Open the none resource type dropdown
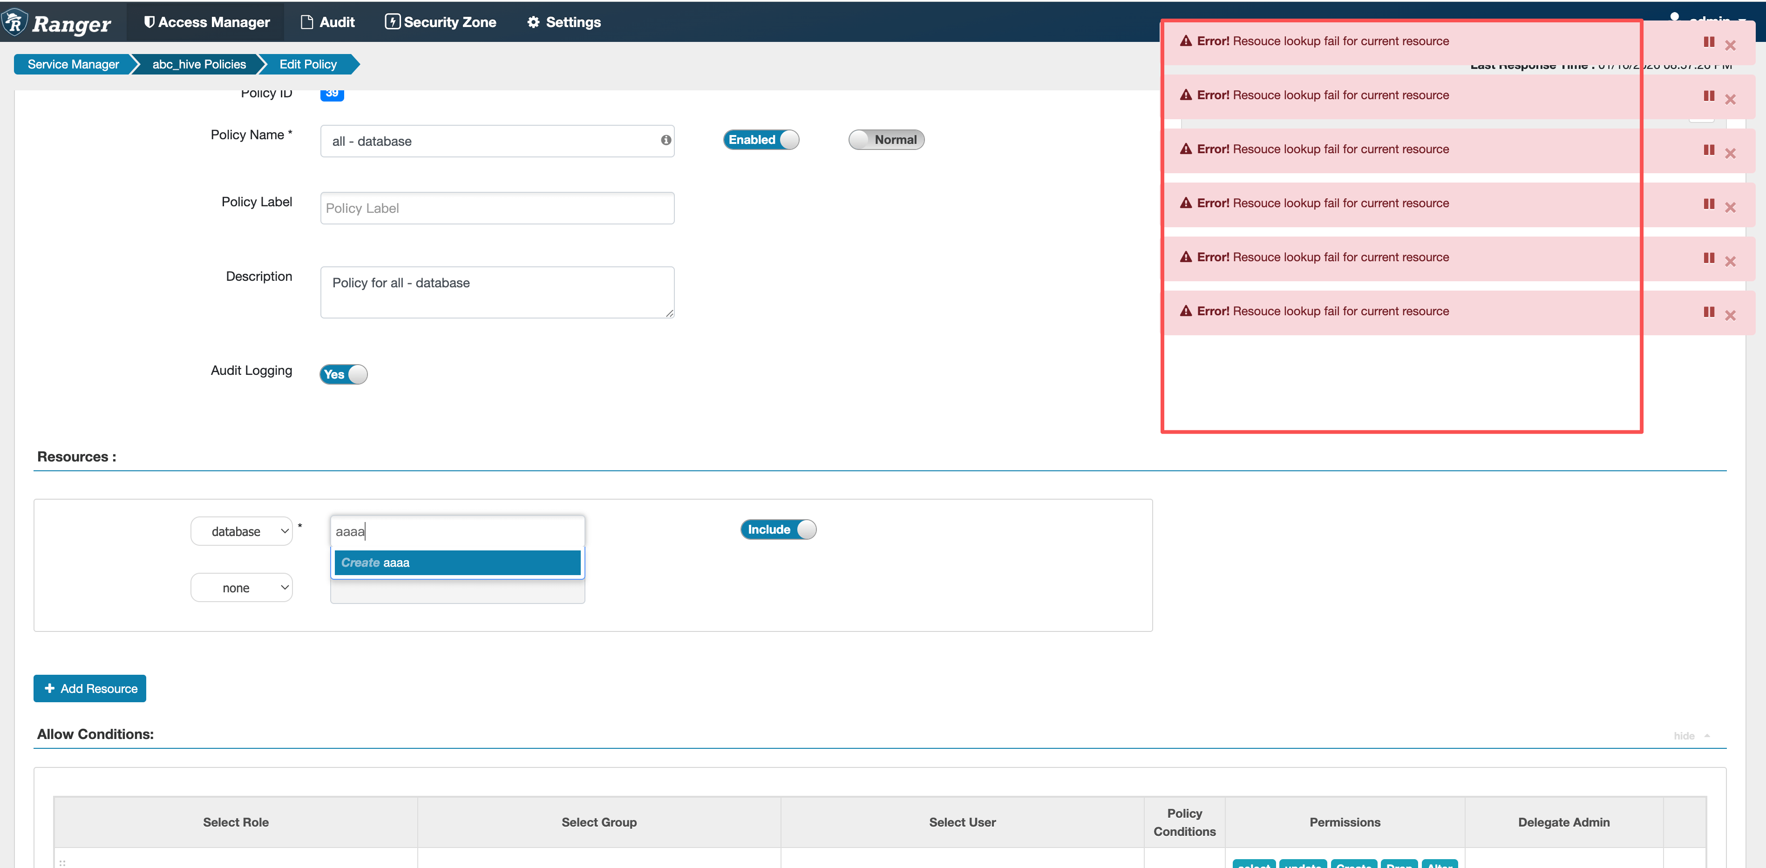 tap(242, 588)
